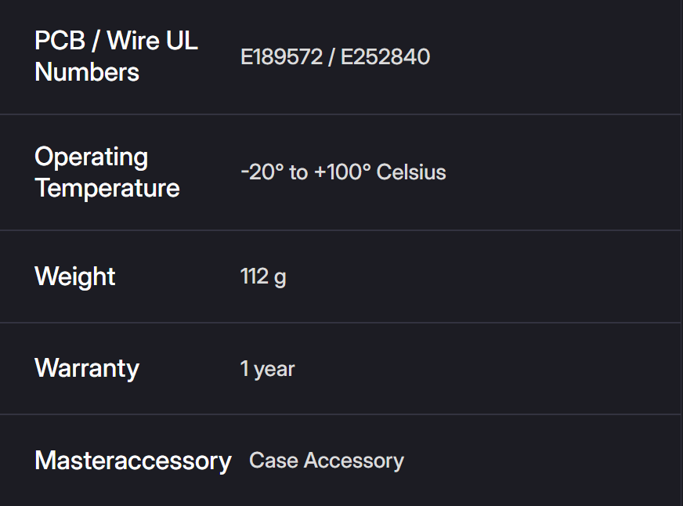Select the PCB UL number E189572

click(281, 57)
